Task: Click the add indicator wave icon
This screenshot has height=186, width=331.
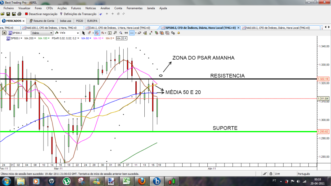Action: pyautogui.click(x=102, y=33)
